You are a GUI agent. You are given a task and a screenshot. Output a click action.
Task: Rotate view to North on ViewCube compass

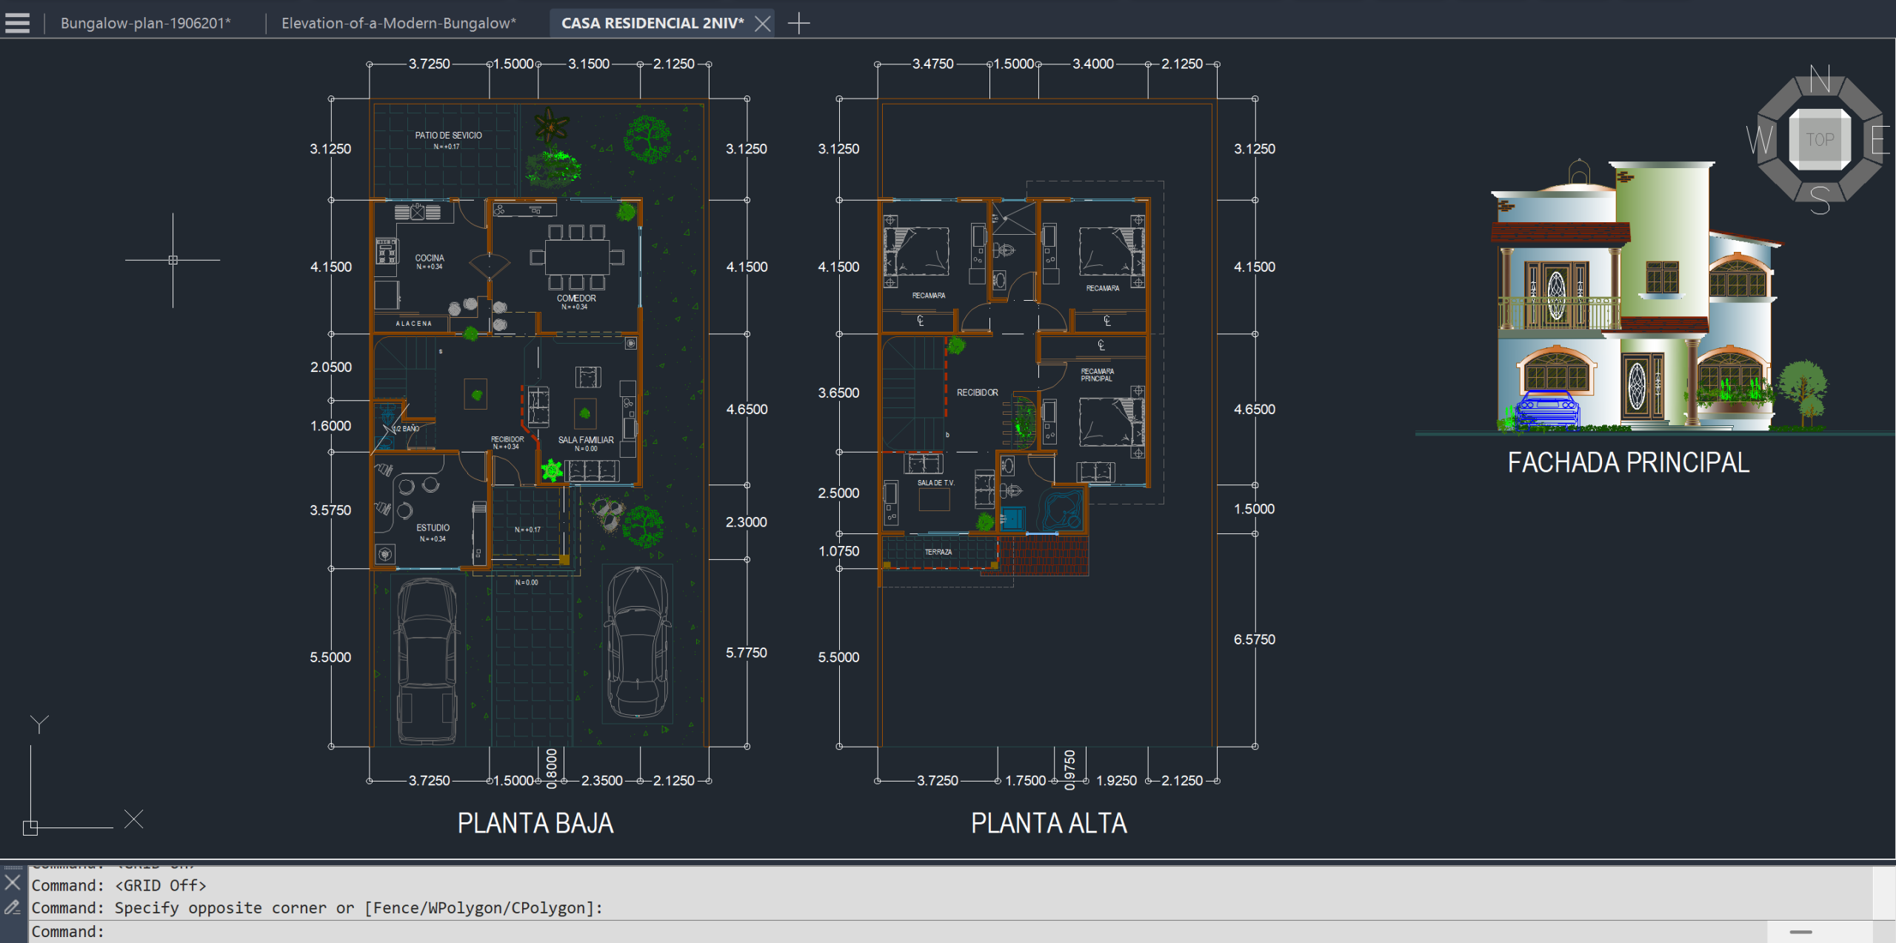(x=1820, y=79)
